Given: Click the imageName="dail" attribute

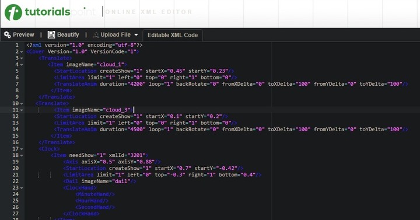Looking at the screenshot, I should [106, 181].
